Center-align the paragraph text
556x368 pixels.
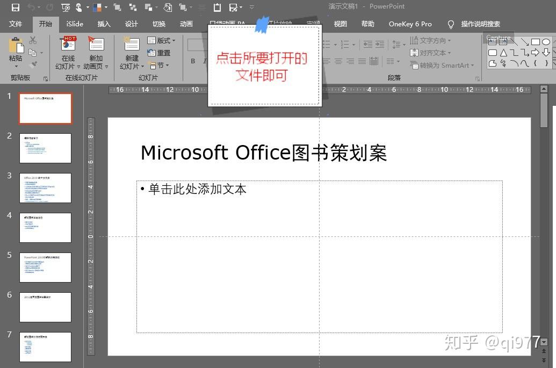tap(338, 61)
